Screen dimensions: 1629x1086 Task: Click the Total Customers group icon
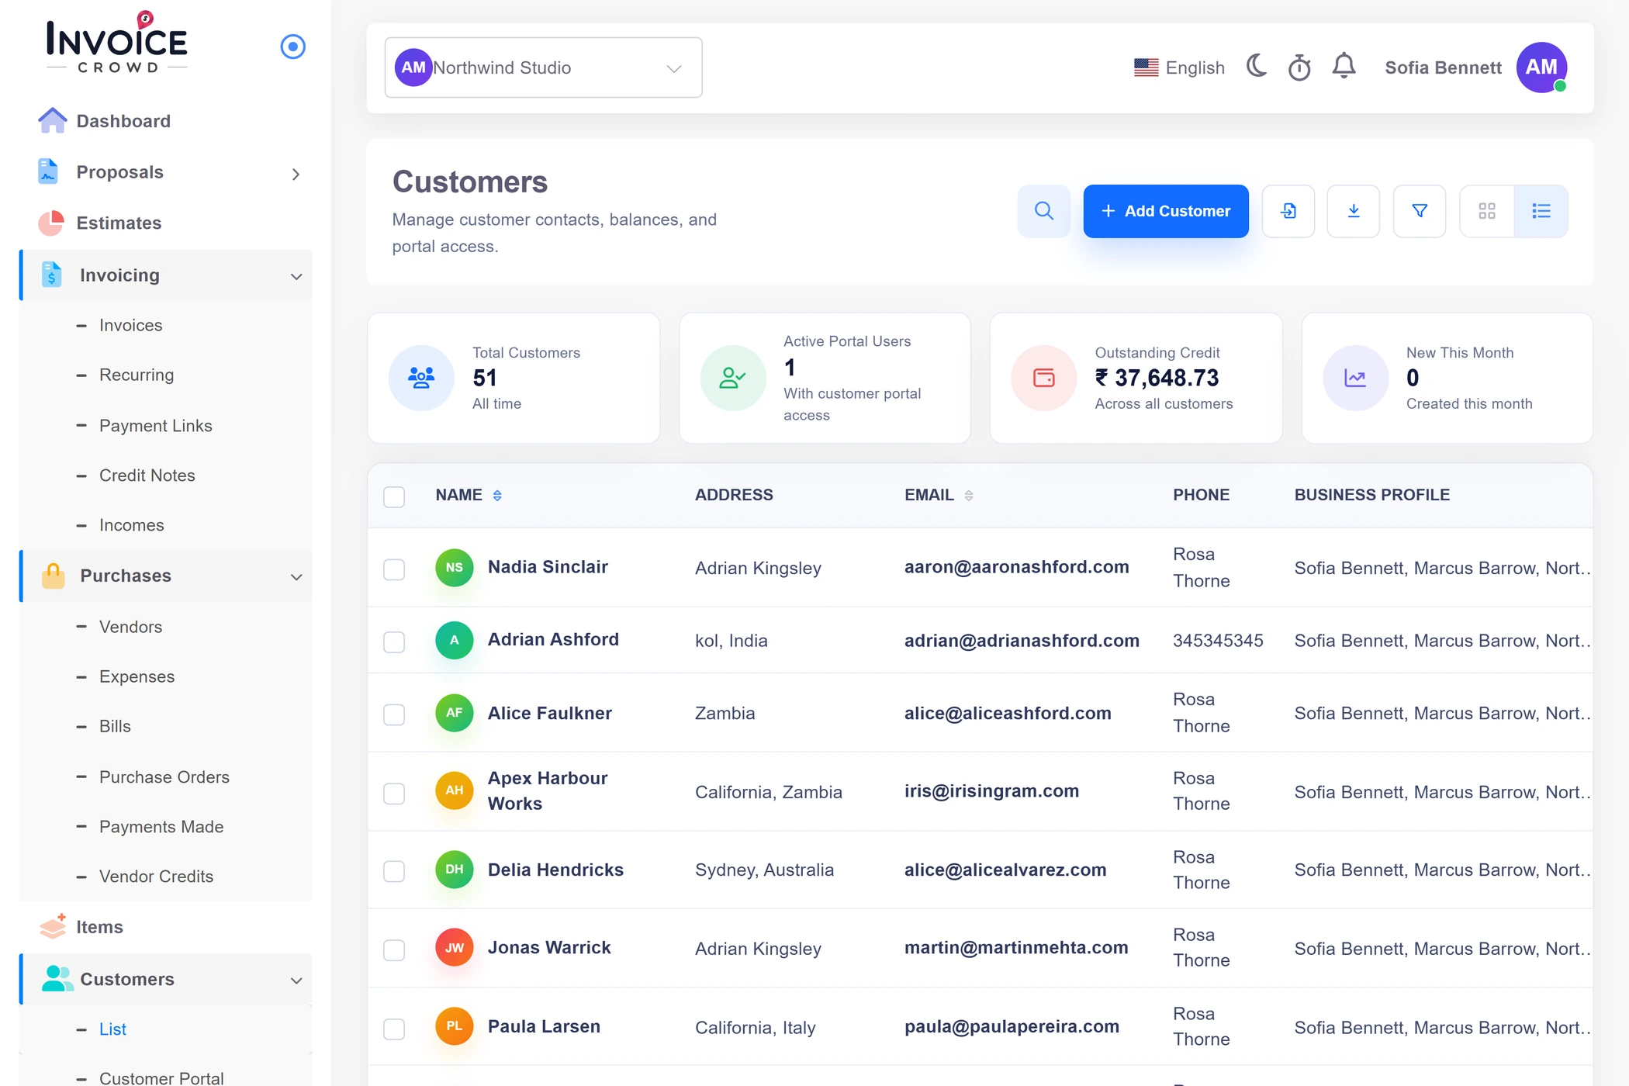tap(421, 378)
